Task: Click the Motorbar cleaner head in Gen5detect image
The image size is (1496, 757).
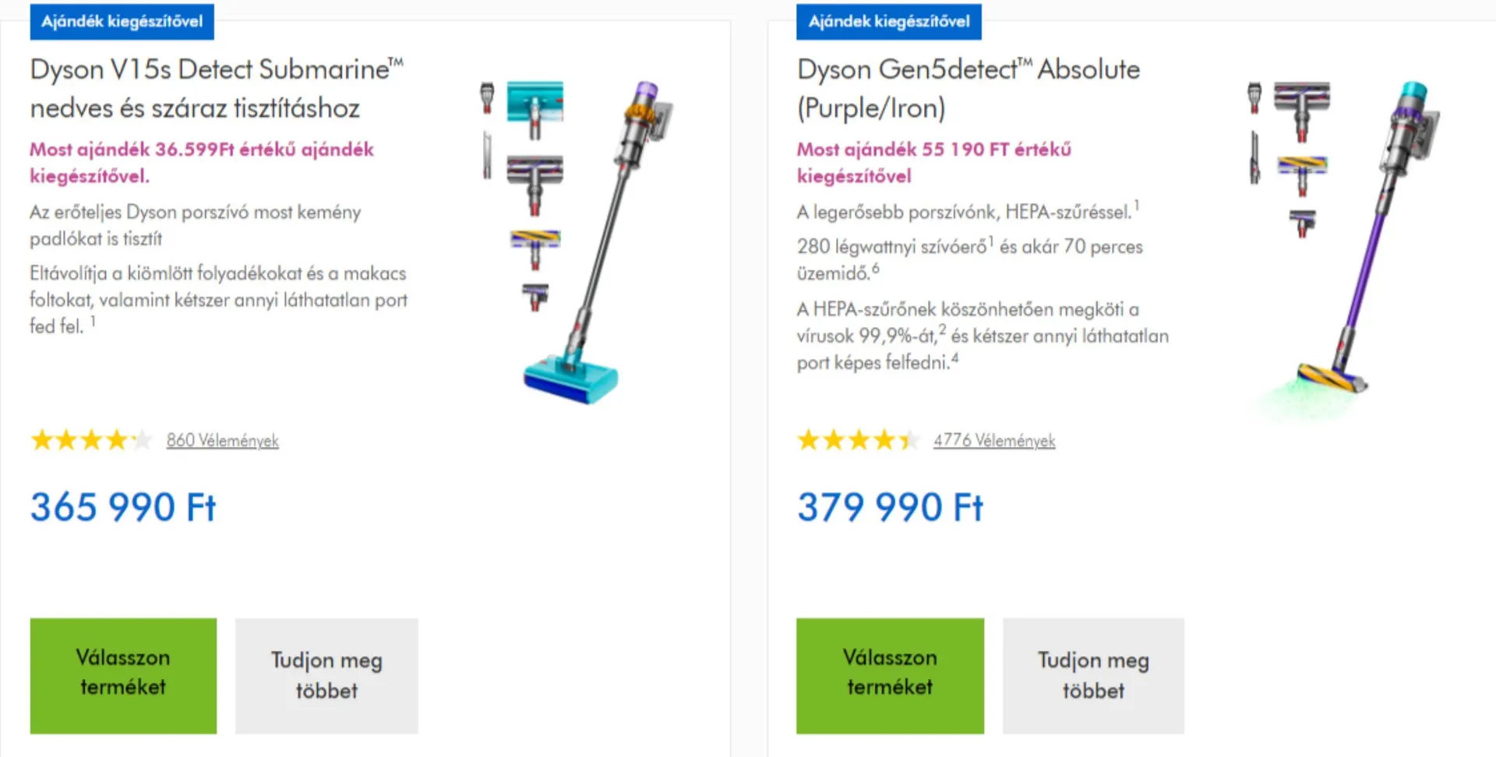Action: (1301, 109)
